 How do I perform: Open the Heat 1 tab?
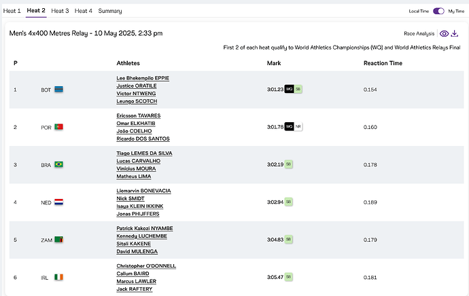(12, 11)
